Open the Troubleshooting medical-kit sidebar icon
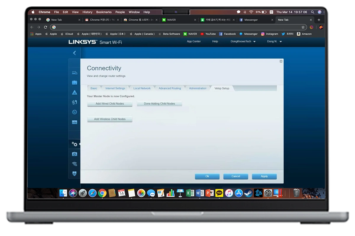 point(75,154)
